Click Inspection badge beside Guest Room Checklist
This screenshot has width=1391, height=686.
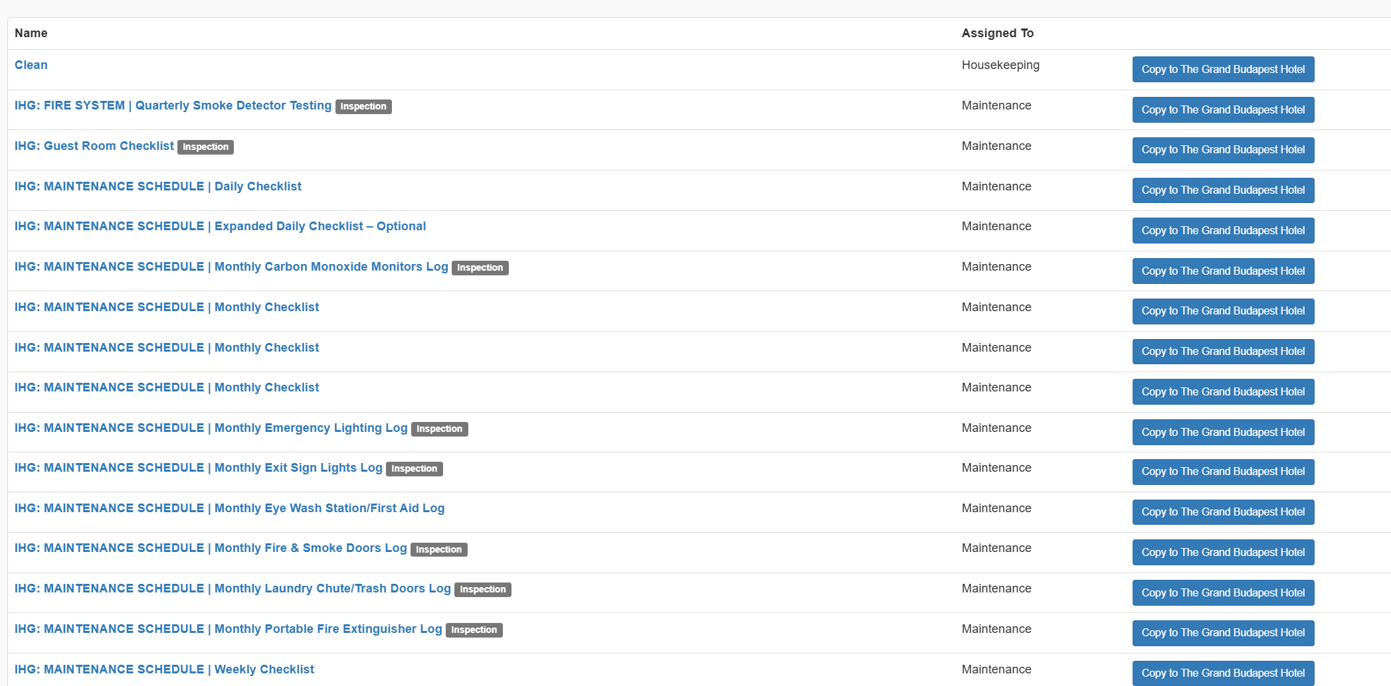tap(205, 147)
